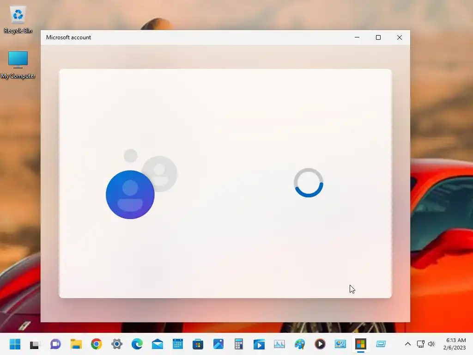Open the Photos app on the taskbar
The width and height of the screenshot is (473, 355).
point(218,344)
